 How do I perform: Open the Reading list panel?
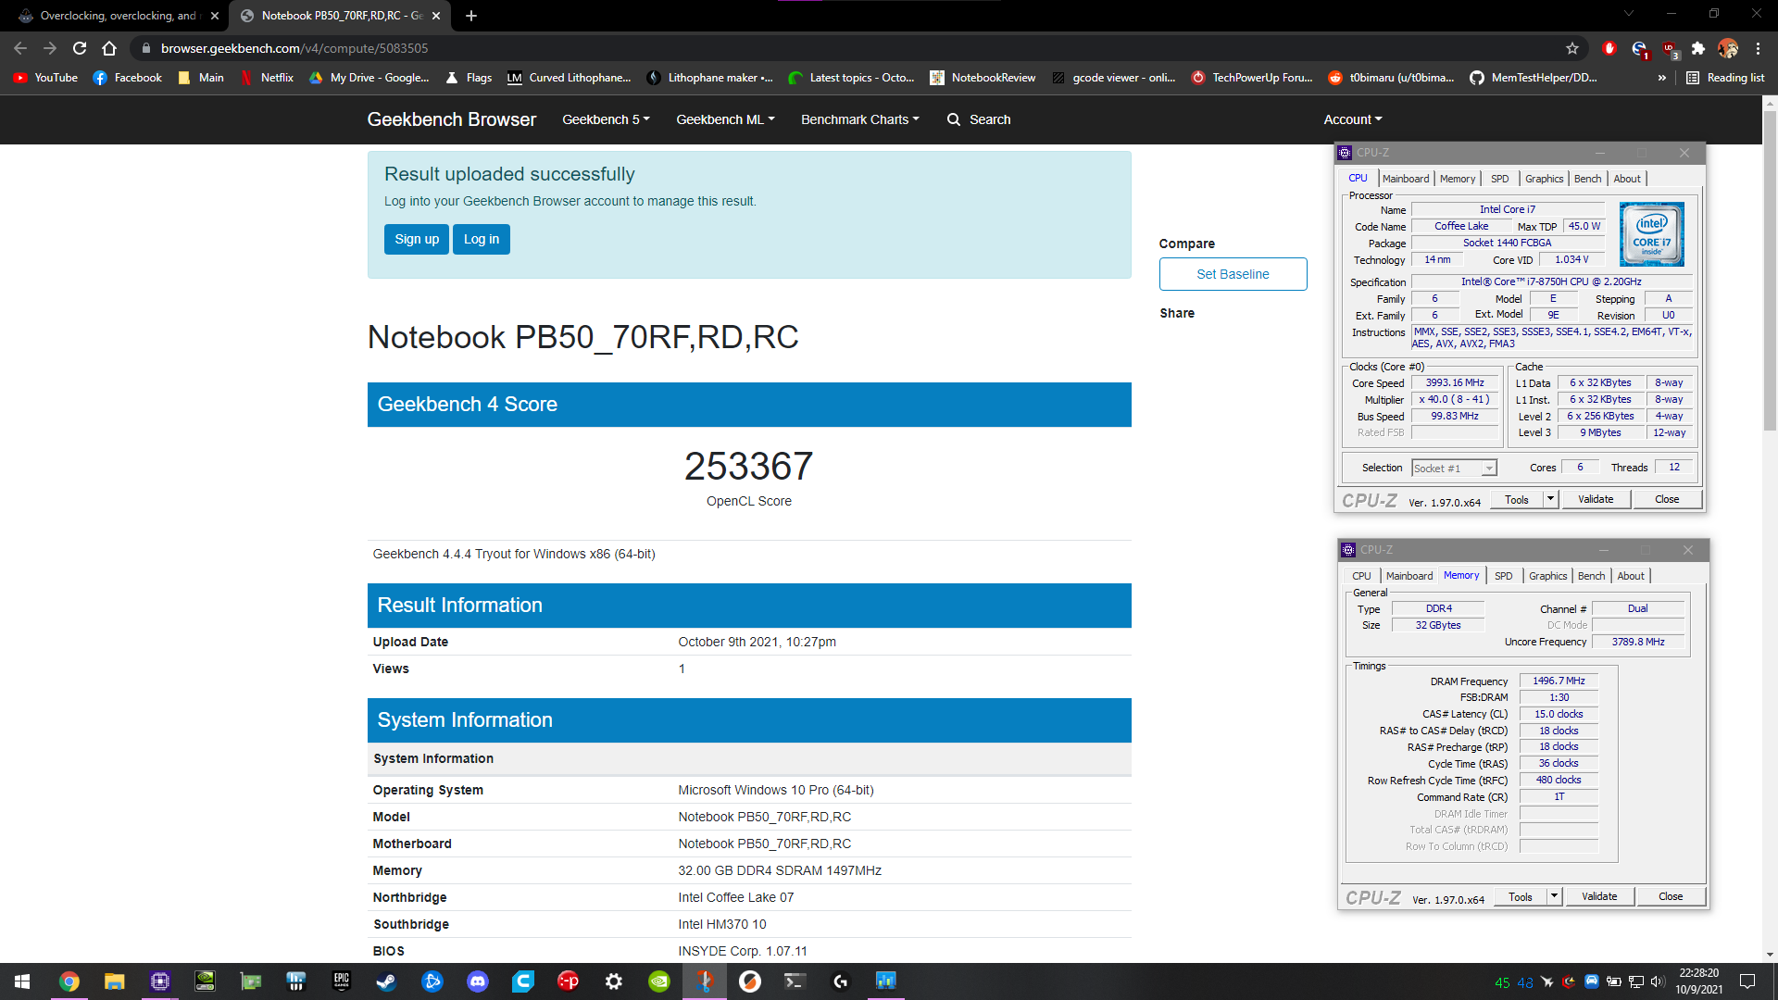pos(1725,78)
